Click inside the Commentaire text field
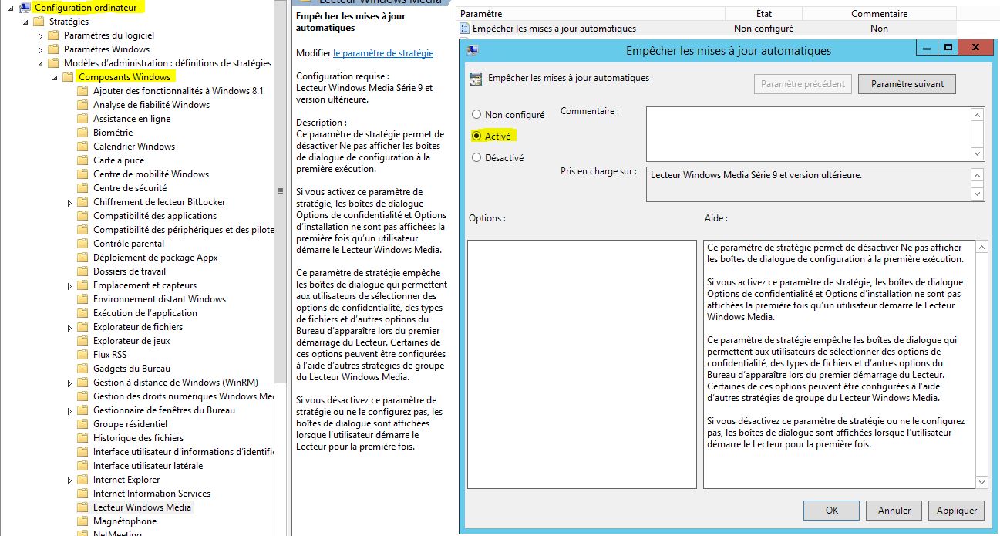Screen dimensions: 1000x536 point(809,134)
